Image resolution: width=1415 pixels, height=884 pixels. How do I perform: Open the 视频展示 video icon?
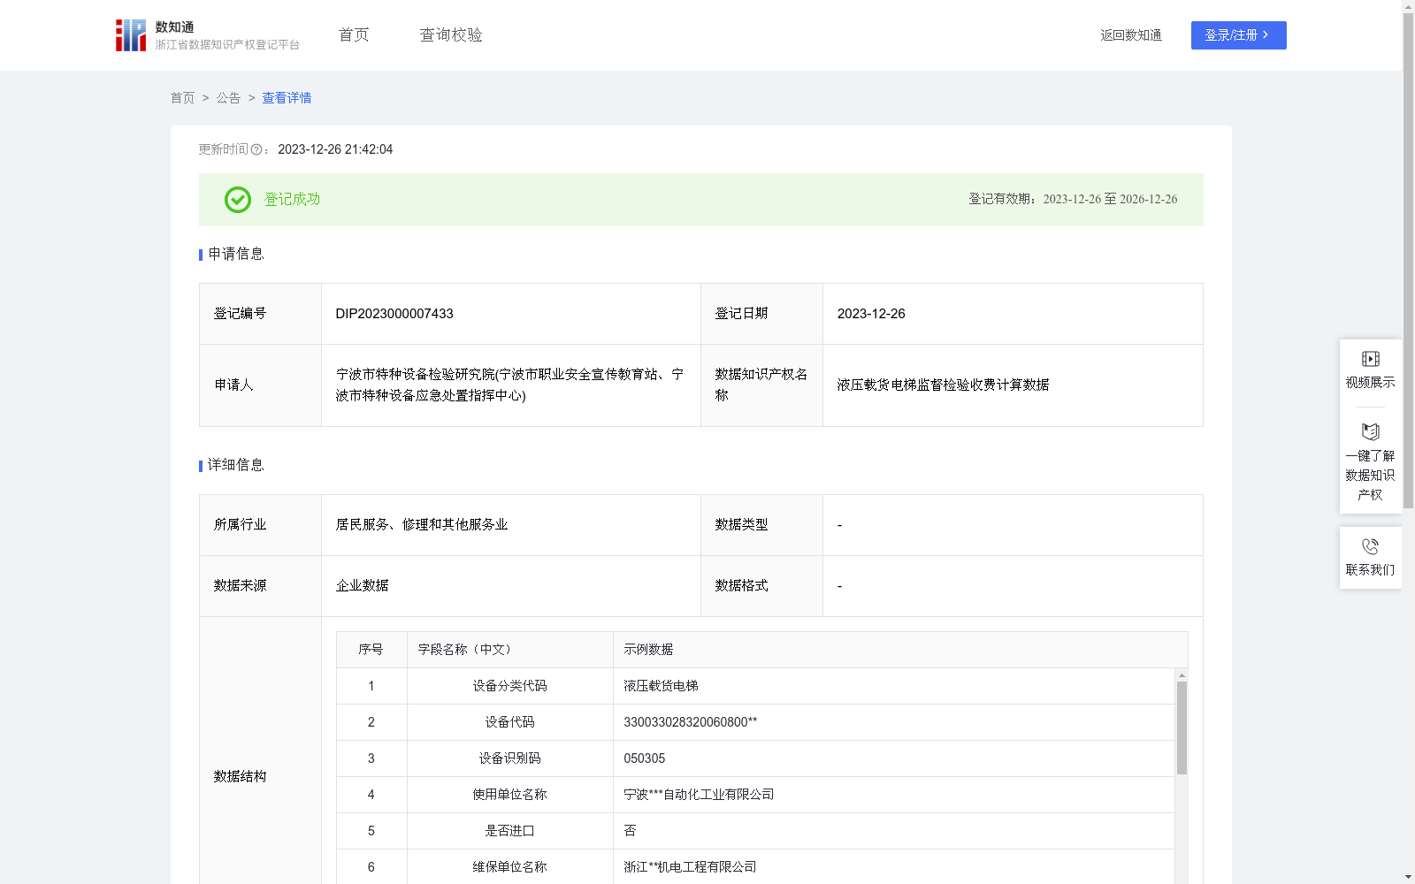tap(1371, 359)
